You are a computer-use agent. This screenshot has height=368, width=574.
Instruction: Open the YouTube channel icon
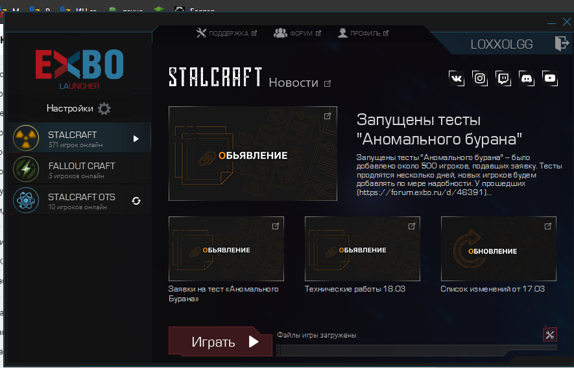pyautogui.click(x=550, y=78)
